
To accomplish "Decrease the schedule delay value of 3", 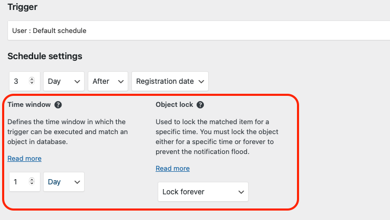I will 32,83.
